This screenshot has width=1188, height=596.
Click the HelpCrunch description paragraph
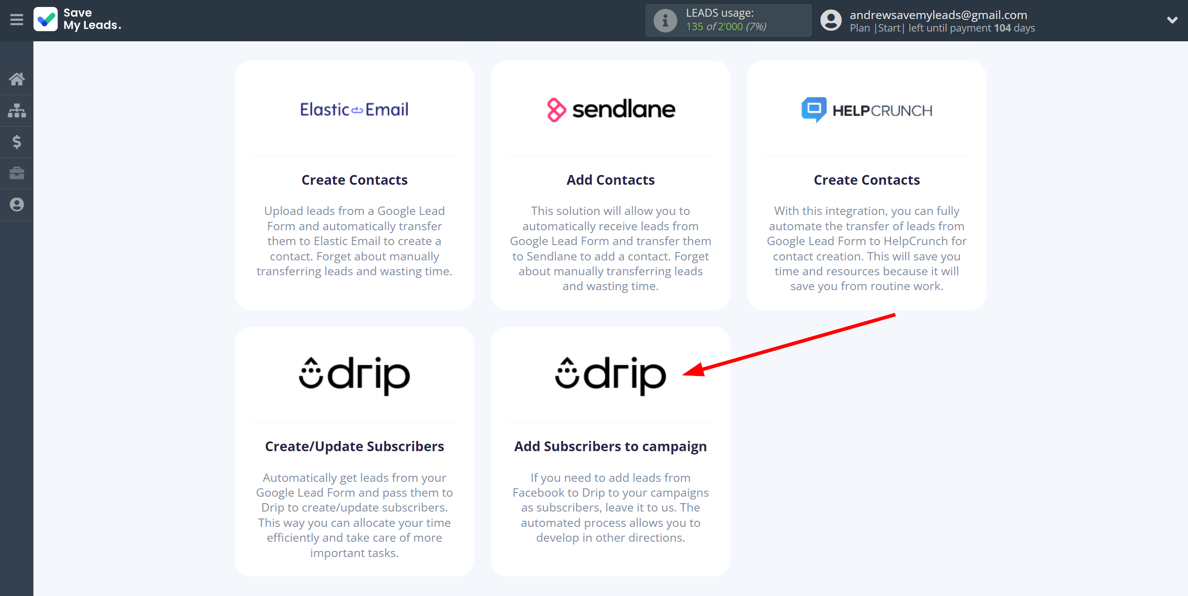[x=867, y=248]
